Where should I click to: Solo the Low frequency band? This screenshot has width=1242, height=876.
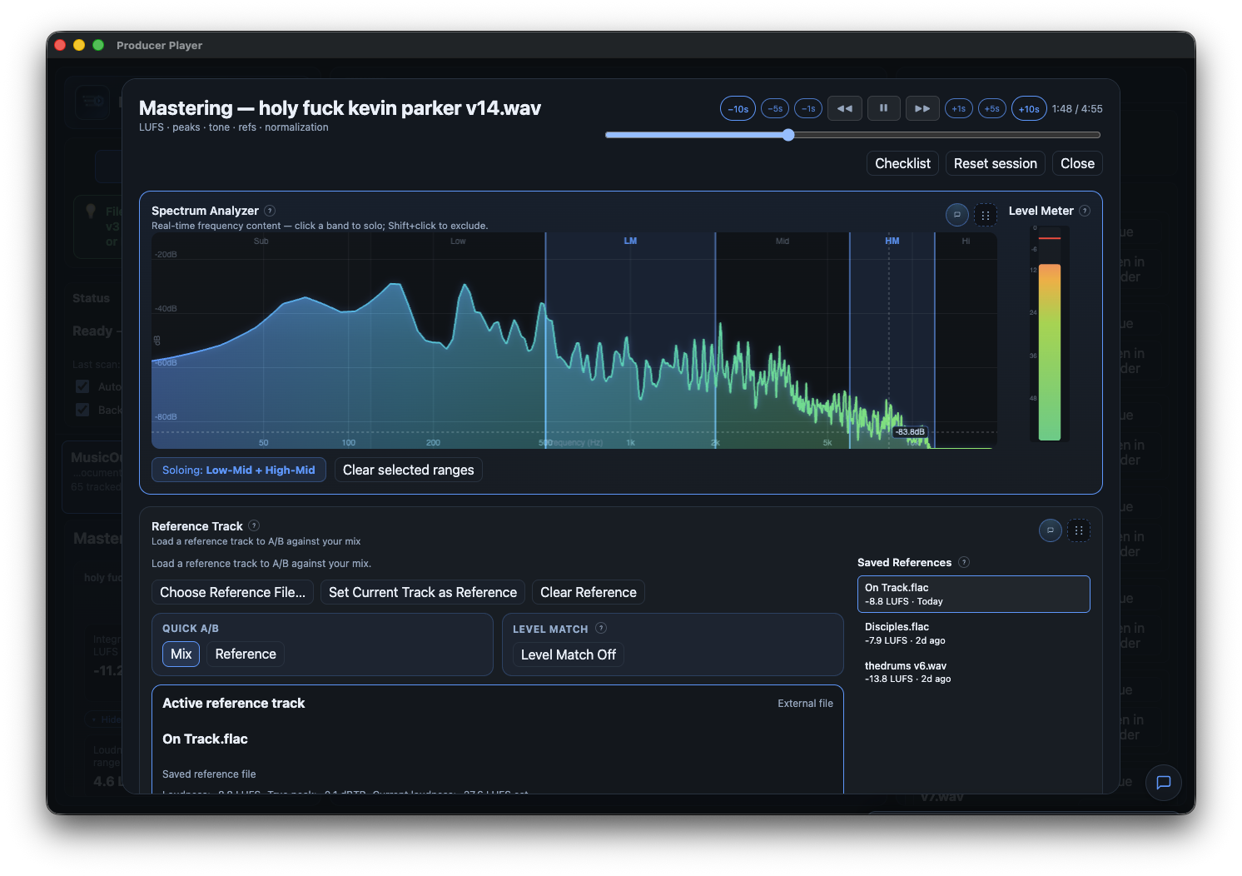458,241
